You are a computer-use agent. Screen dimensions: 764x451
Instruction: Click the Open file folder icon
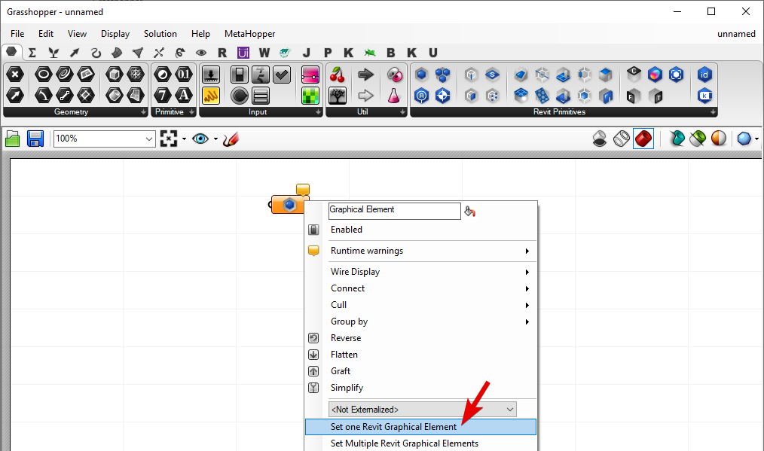pos(13,139)
